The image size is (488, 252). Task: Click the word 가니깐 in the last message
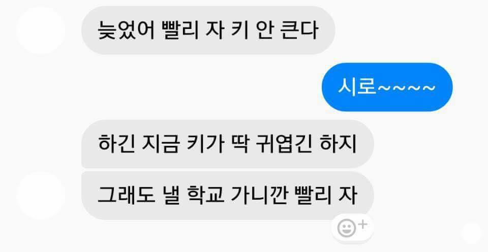[x=259, y=196]
